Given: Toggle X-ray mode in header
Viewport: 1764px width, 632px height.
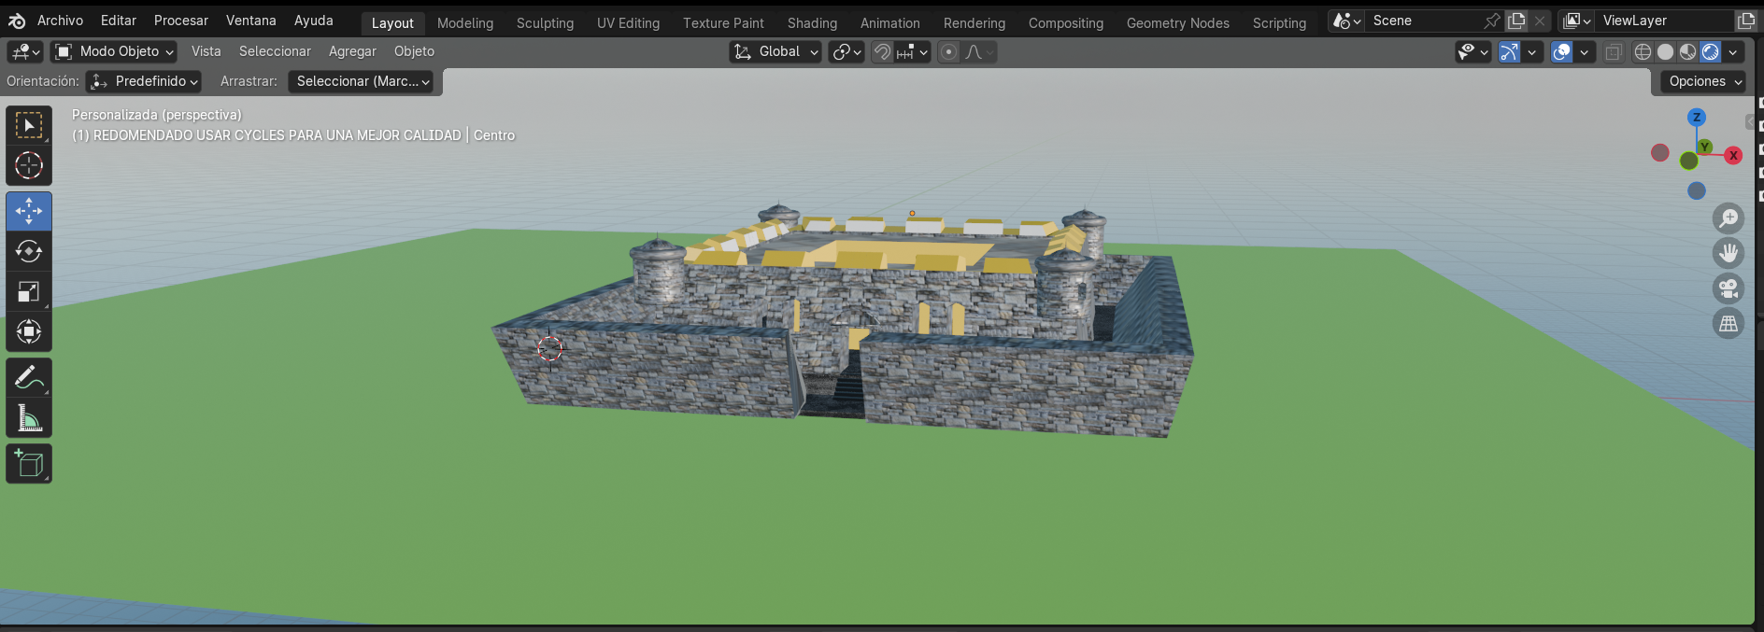Looking at the screenshot, I should click(1614, 52).
